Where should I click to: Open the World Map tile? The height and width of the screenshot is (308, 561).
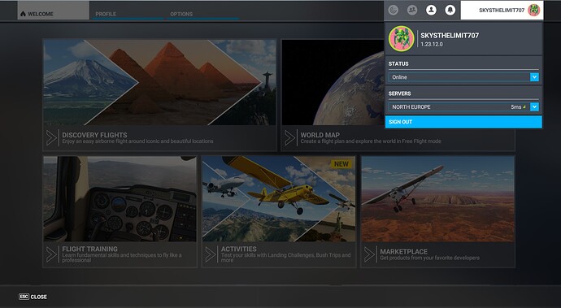(x=398, y=95)
